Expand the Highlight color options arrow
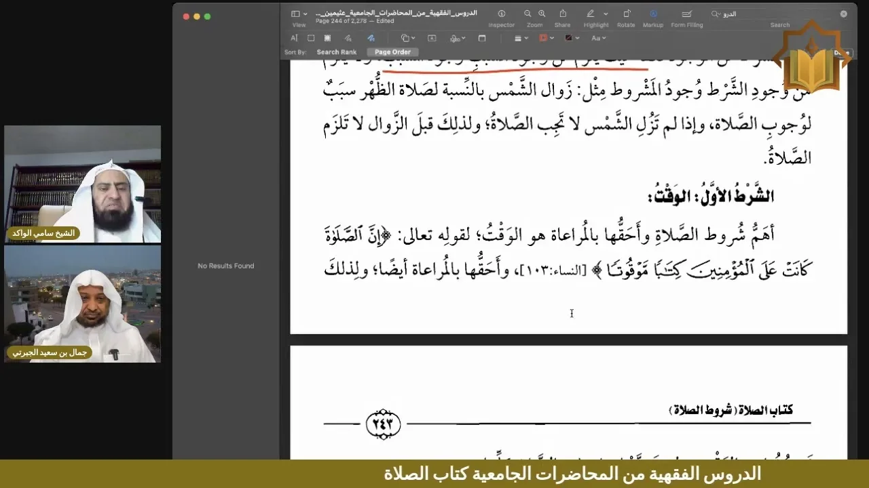 606,14
